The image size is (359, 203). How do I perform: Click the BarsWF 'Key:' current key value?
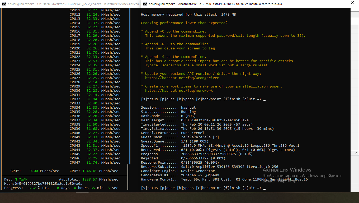(x=21, y=179)
